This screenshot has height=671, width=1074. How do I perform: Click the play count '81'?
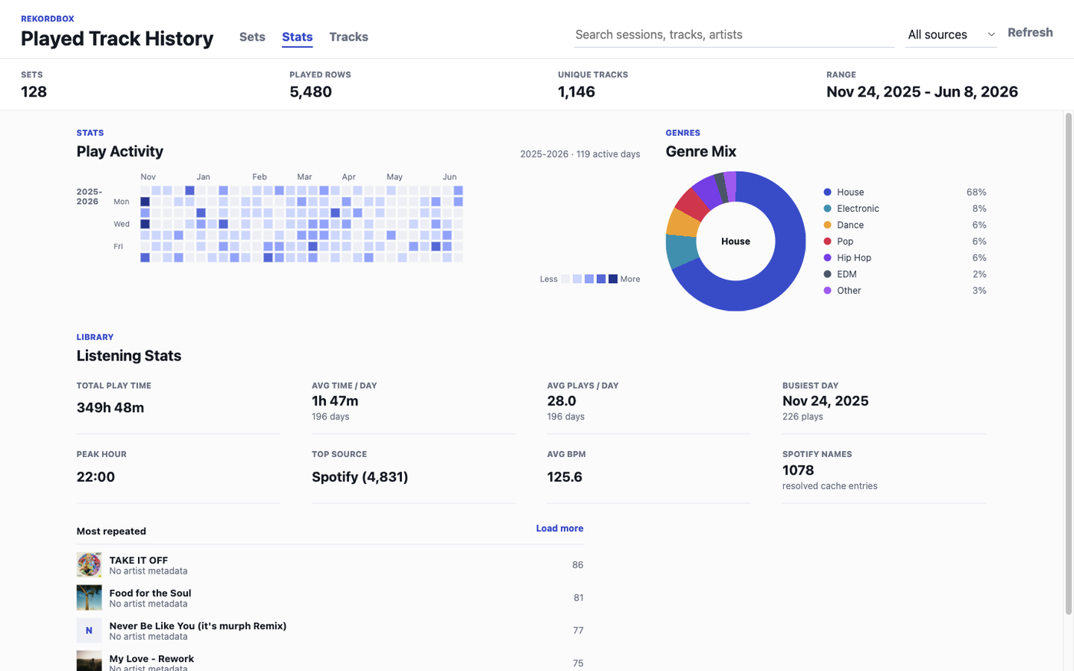coord(578,598)
